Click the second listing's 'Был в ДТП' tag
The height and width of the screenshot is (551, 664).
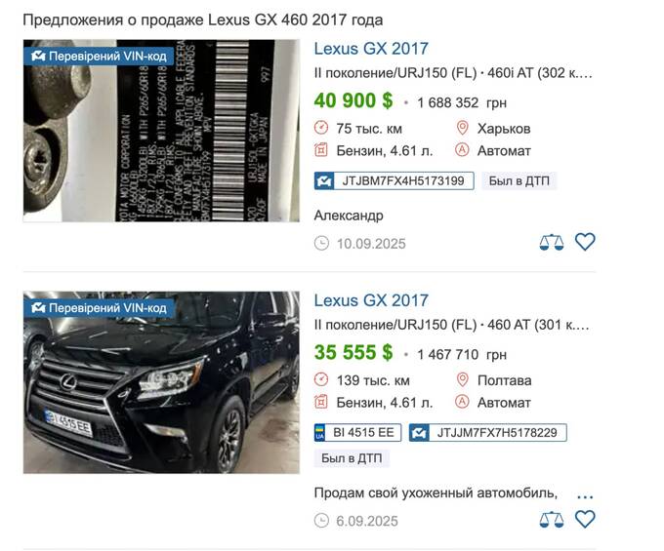click(x=352, y=458)
